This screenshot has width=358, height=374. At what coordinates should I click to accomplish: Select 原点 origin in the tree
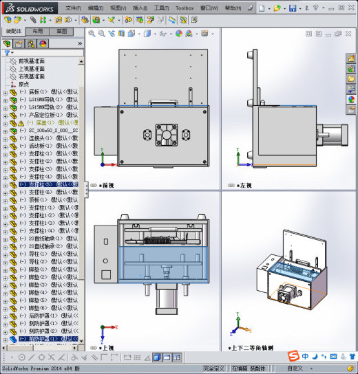(x=23, y=84)
